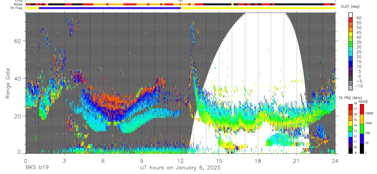Click the yellow section of TX Freq strip after 12 UT
Image resolution: width=377 pixels, height=174 pixels.
click(258, 8)
